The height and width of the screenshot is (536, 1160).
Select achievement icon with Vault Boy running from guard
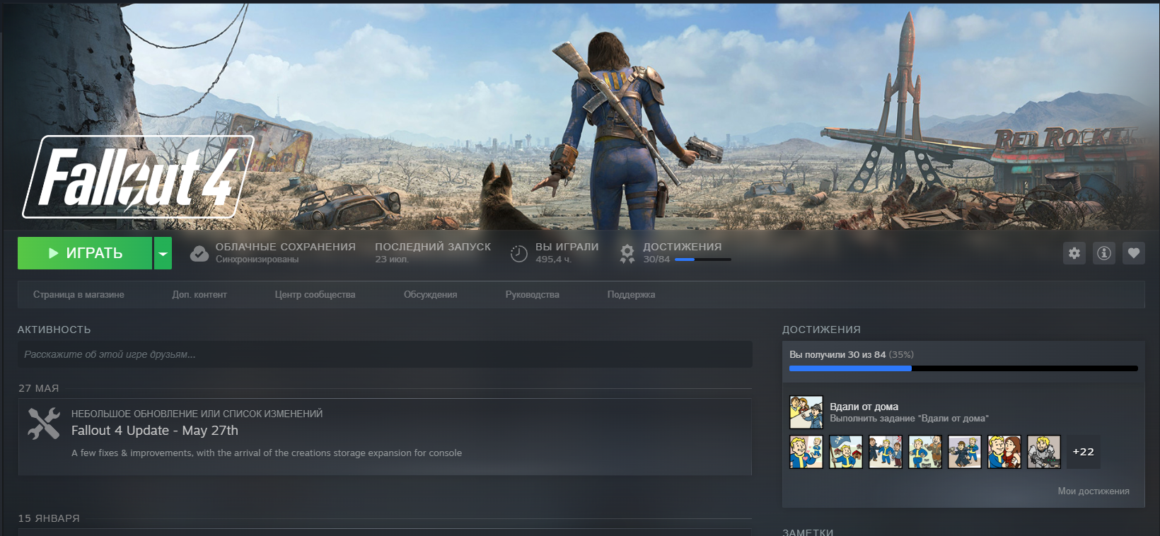click(925, 452)
